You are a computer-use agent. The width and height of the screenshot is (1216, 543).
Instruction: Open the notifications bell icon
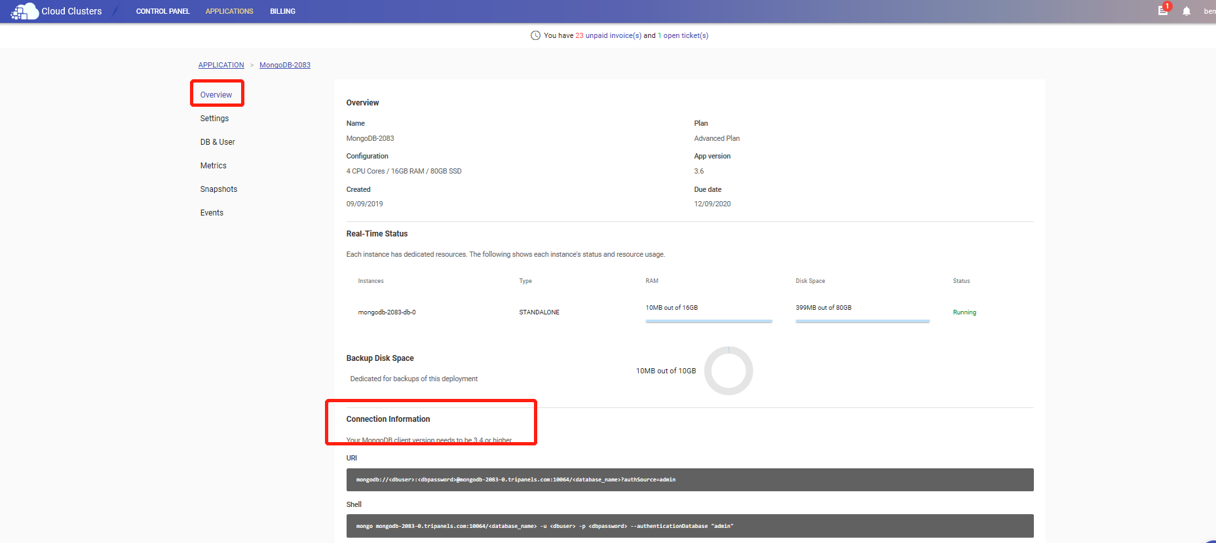click(1187, 11)
